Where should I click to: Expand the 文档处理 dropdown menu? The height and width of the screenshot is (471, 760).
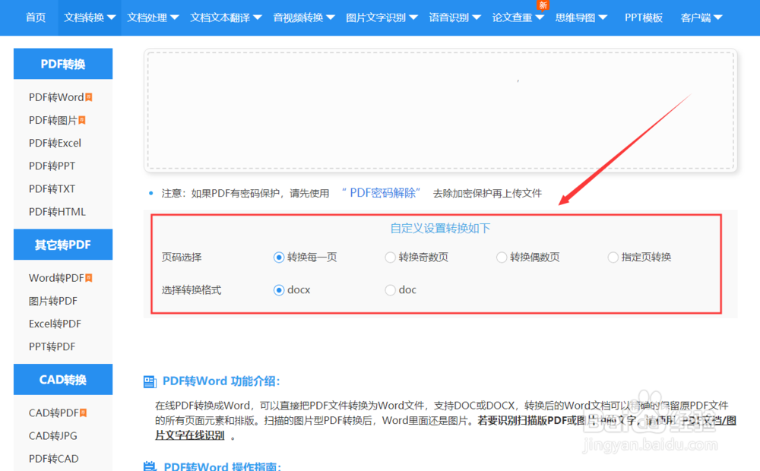point(152,17)
